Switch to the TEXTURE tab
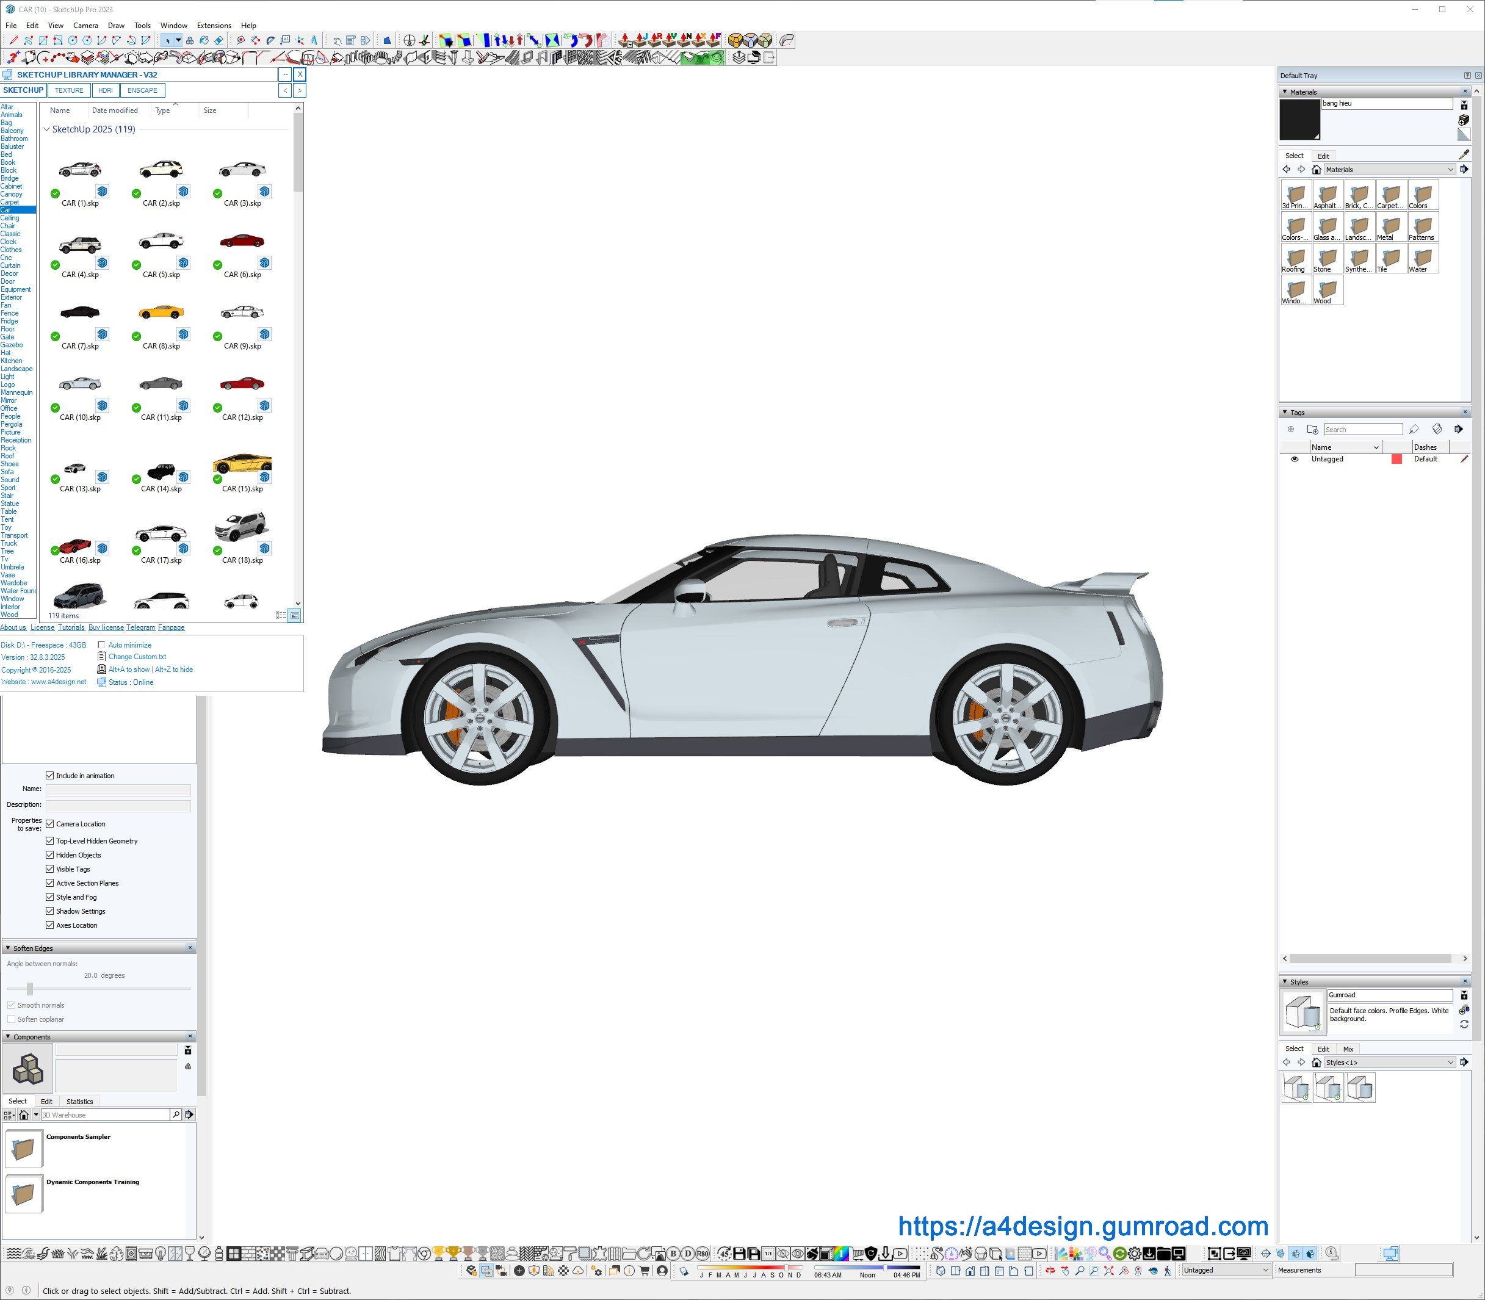The image size is (1485, 1300). pos(69,91)
